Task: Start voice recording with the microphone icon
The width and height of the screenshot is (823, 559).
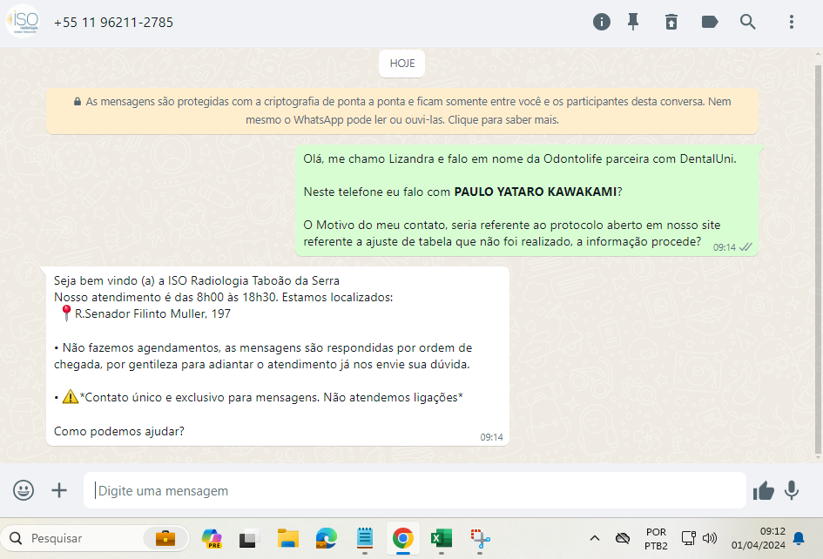Action: click(792, 490)
